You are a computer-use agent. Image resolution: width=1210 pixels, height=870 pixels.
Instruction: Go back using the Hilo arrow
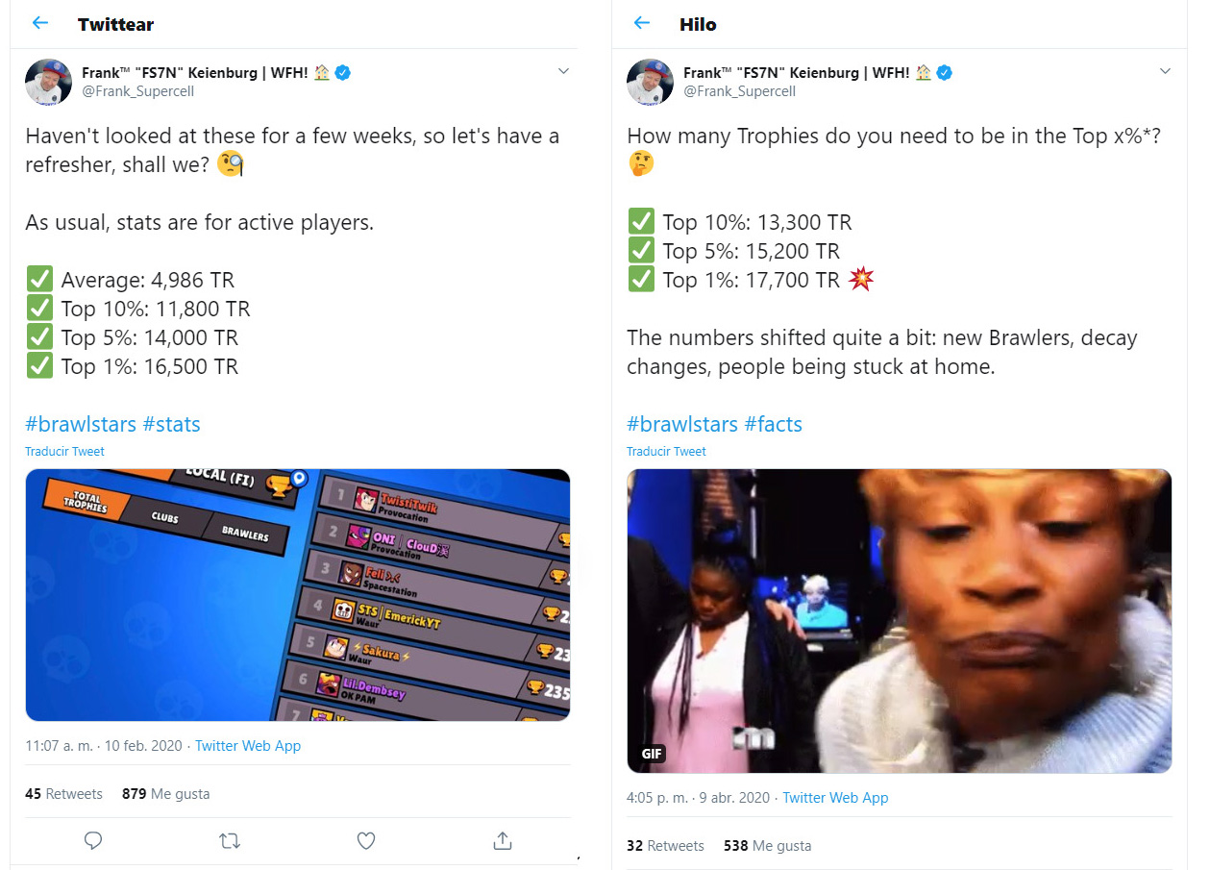(642, 23)
